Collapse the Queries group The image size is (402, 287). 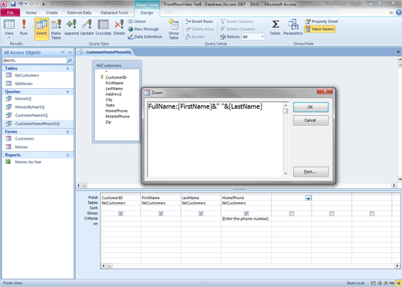(68, 92)
